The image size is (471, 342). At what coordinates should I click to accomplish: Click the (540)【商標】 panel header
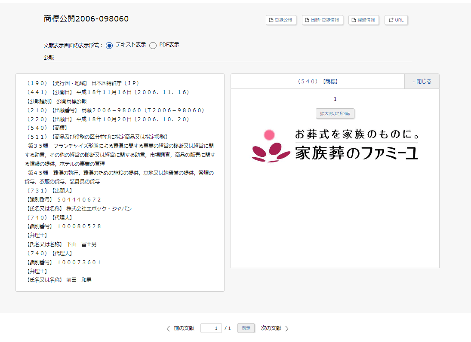[317, 81]
